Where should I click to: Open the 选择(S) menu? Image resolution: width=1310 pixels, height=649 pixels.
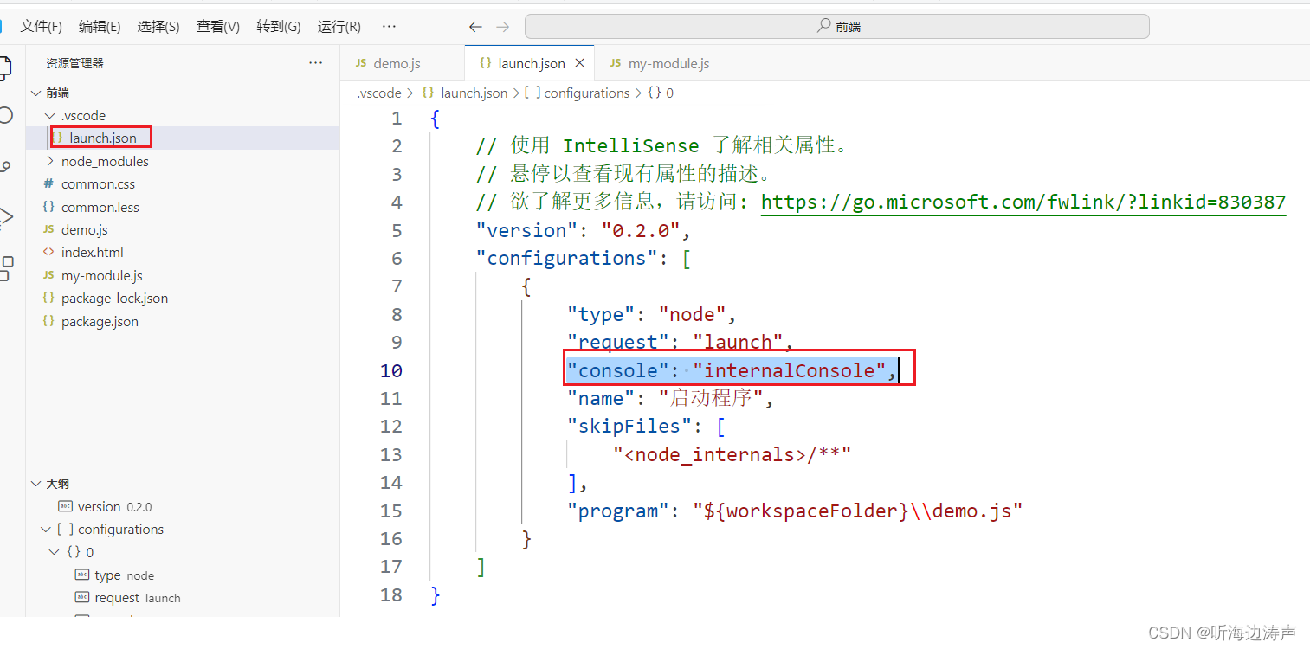[x=158, y=27]
